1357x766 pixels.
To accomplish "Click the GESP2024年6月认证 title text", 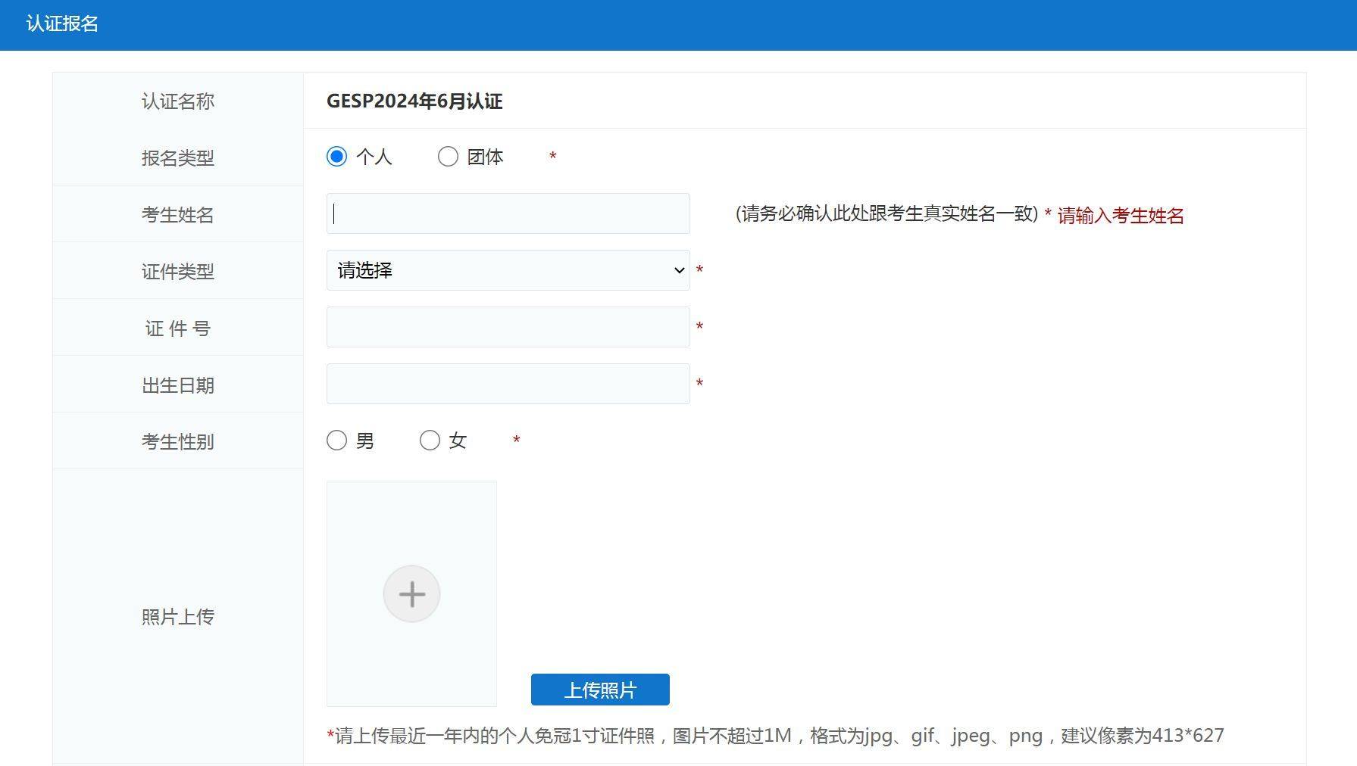I will pyautogui.click(x=414, y=101).
